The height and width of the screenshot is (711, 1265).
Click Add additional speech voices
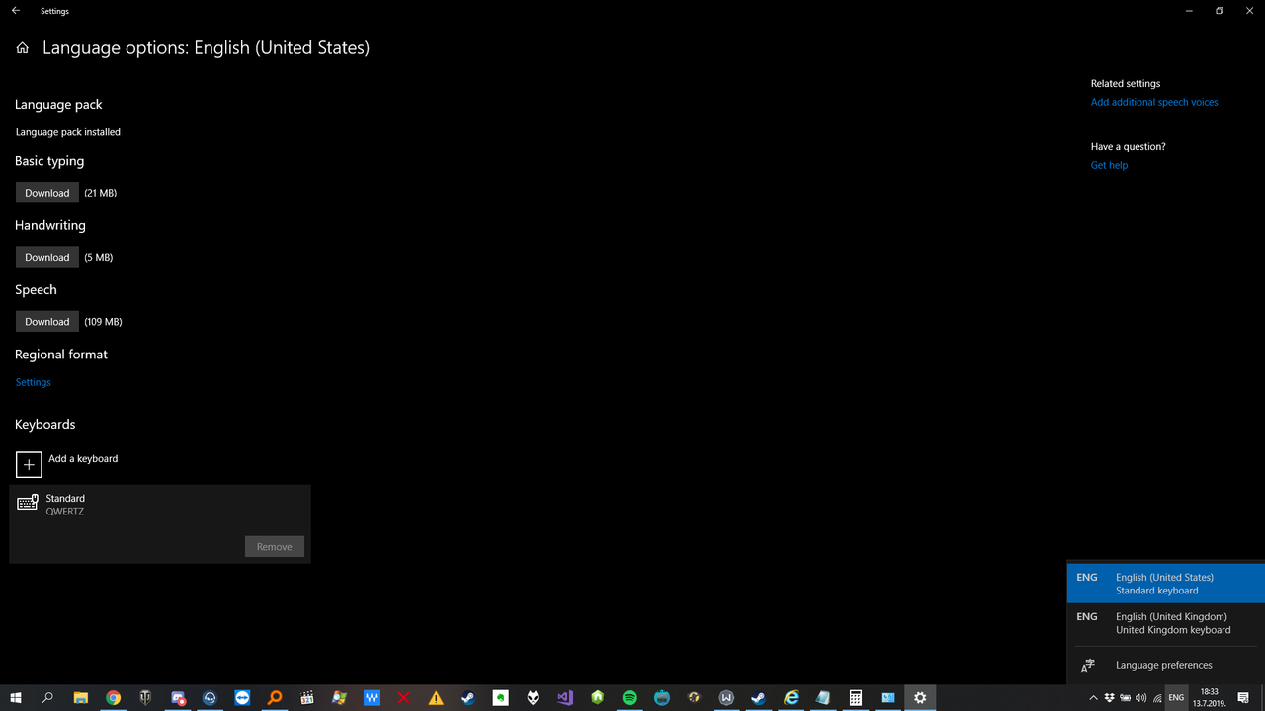point(1153,101)
